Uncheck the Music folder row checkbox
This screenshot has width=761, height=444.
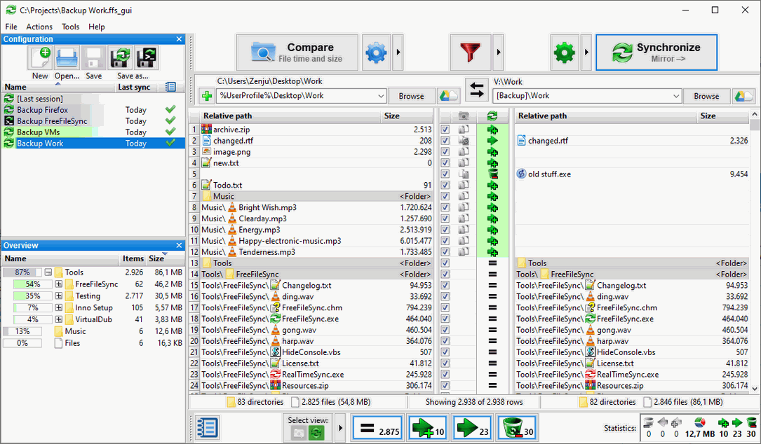[x=445, y=196]
